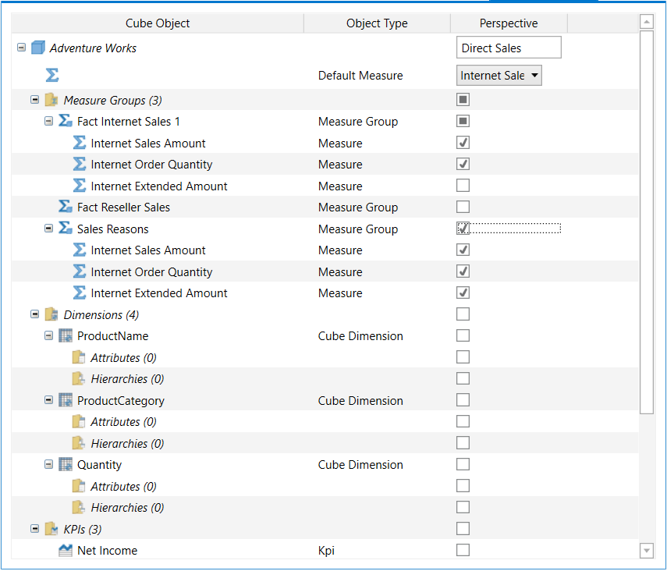This screenshot has width=667, height=571.
Task: Click the KPIs folder icon
Action: click(x=51, y=529)
